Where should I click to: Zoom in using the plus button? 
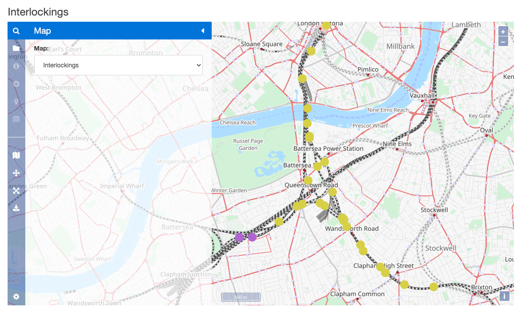(x=503, y=31)
